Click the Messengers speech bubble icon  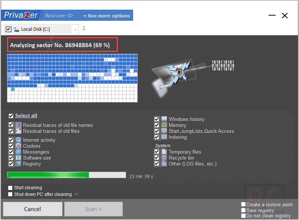click(x=18, y=152)
